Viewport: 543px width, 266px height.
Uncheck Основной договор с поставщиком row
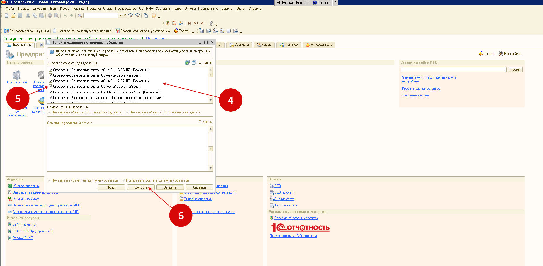point(50,98)
